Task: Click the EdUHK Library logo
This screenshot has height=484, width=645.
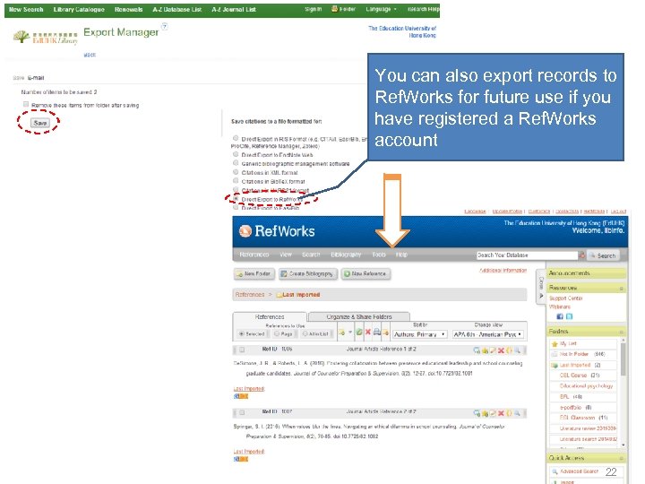Action: pyautogui.click(x=45, y=38)
